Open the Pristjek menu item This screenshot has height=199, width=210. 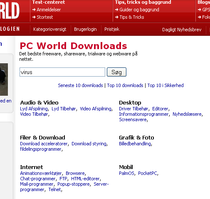(x=112, y=29)
